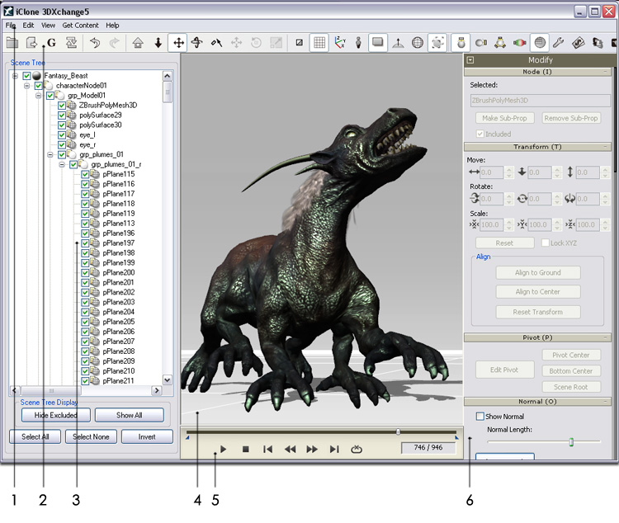Click the Undo arrow in the toolbar
Screen dimensions: 619x523
[x=93, y=42]
